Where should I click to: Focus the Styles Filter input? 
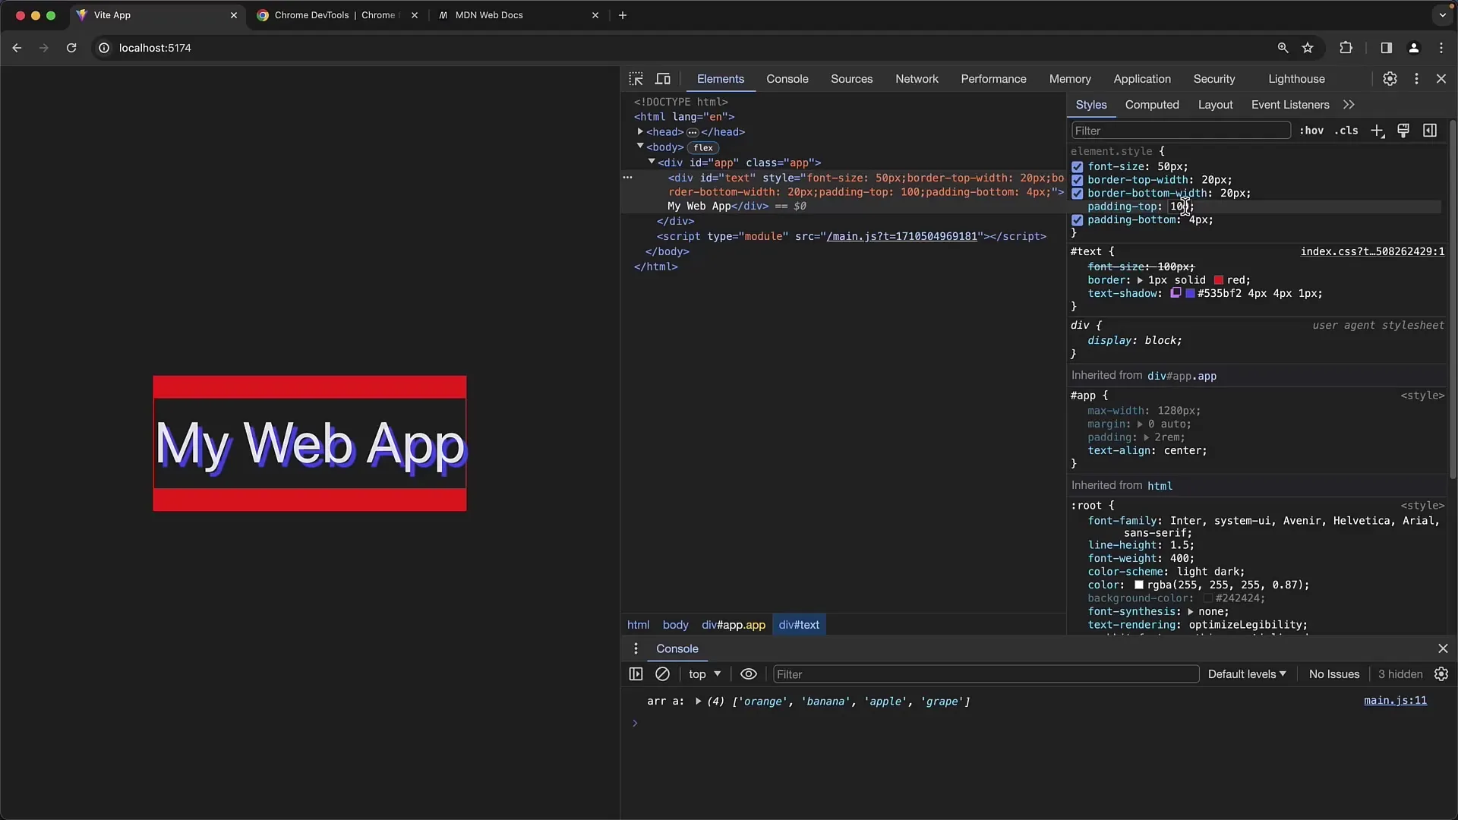point(1181,131)
